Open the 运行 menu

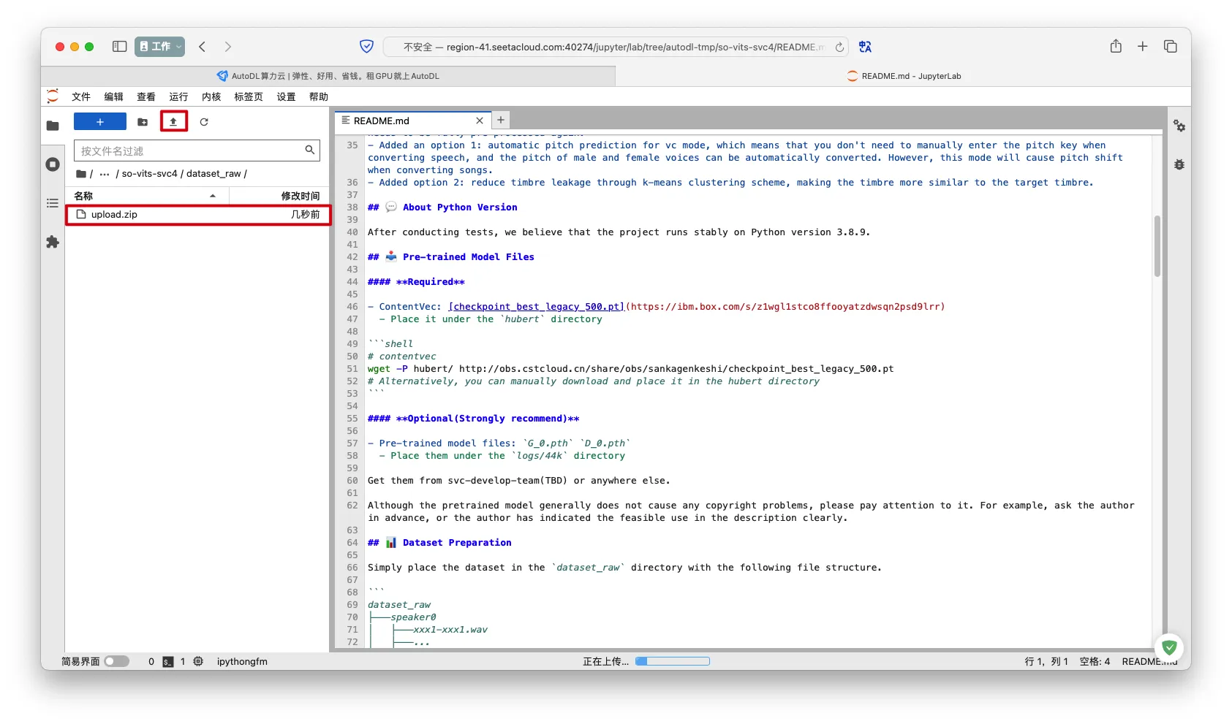click(178, 96)
